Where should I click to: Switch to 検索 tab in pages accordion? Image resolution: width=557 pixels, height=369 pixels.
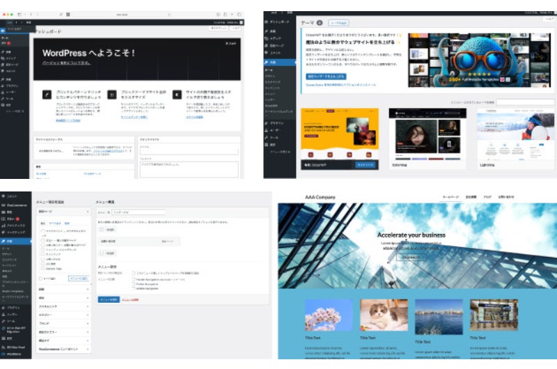(x=67, y=223)
